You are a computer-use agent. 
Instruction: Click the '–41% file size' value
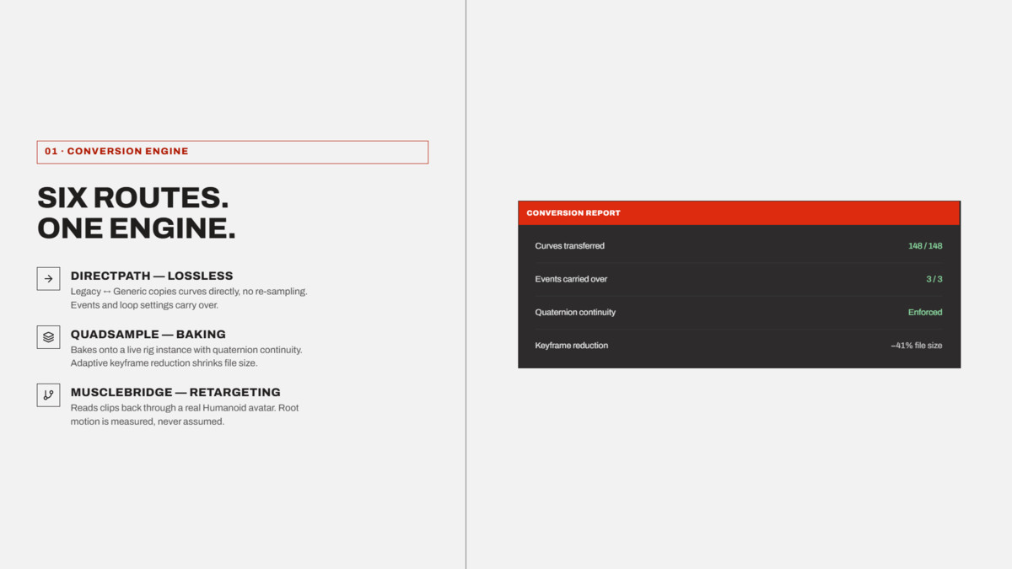coord(917,346)
